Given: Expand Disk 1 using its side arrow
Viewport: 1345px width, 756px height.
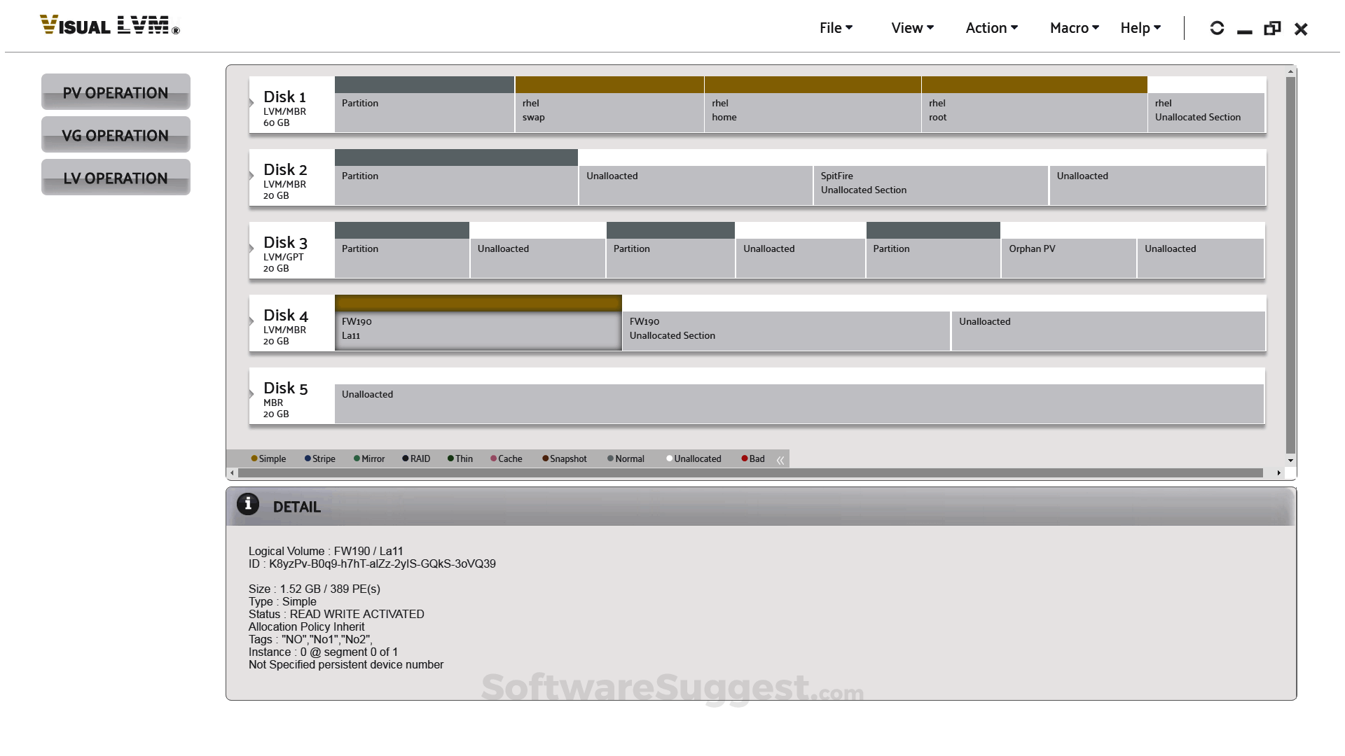Looking at the screenshot, I should pos(251,102).
